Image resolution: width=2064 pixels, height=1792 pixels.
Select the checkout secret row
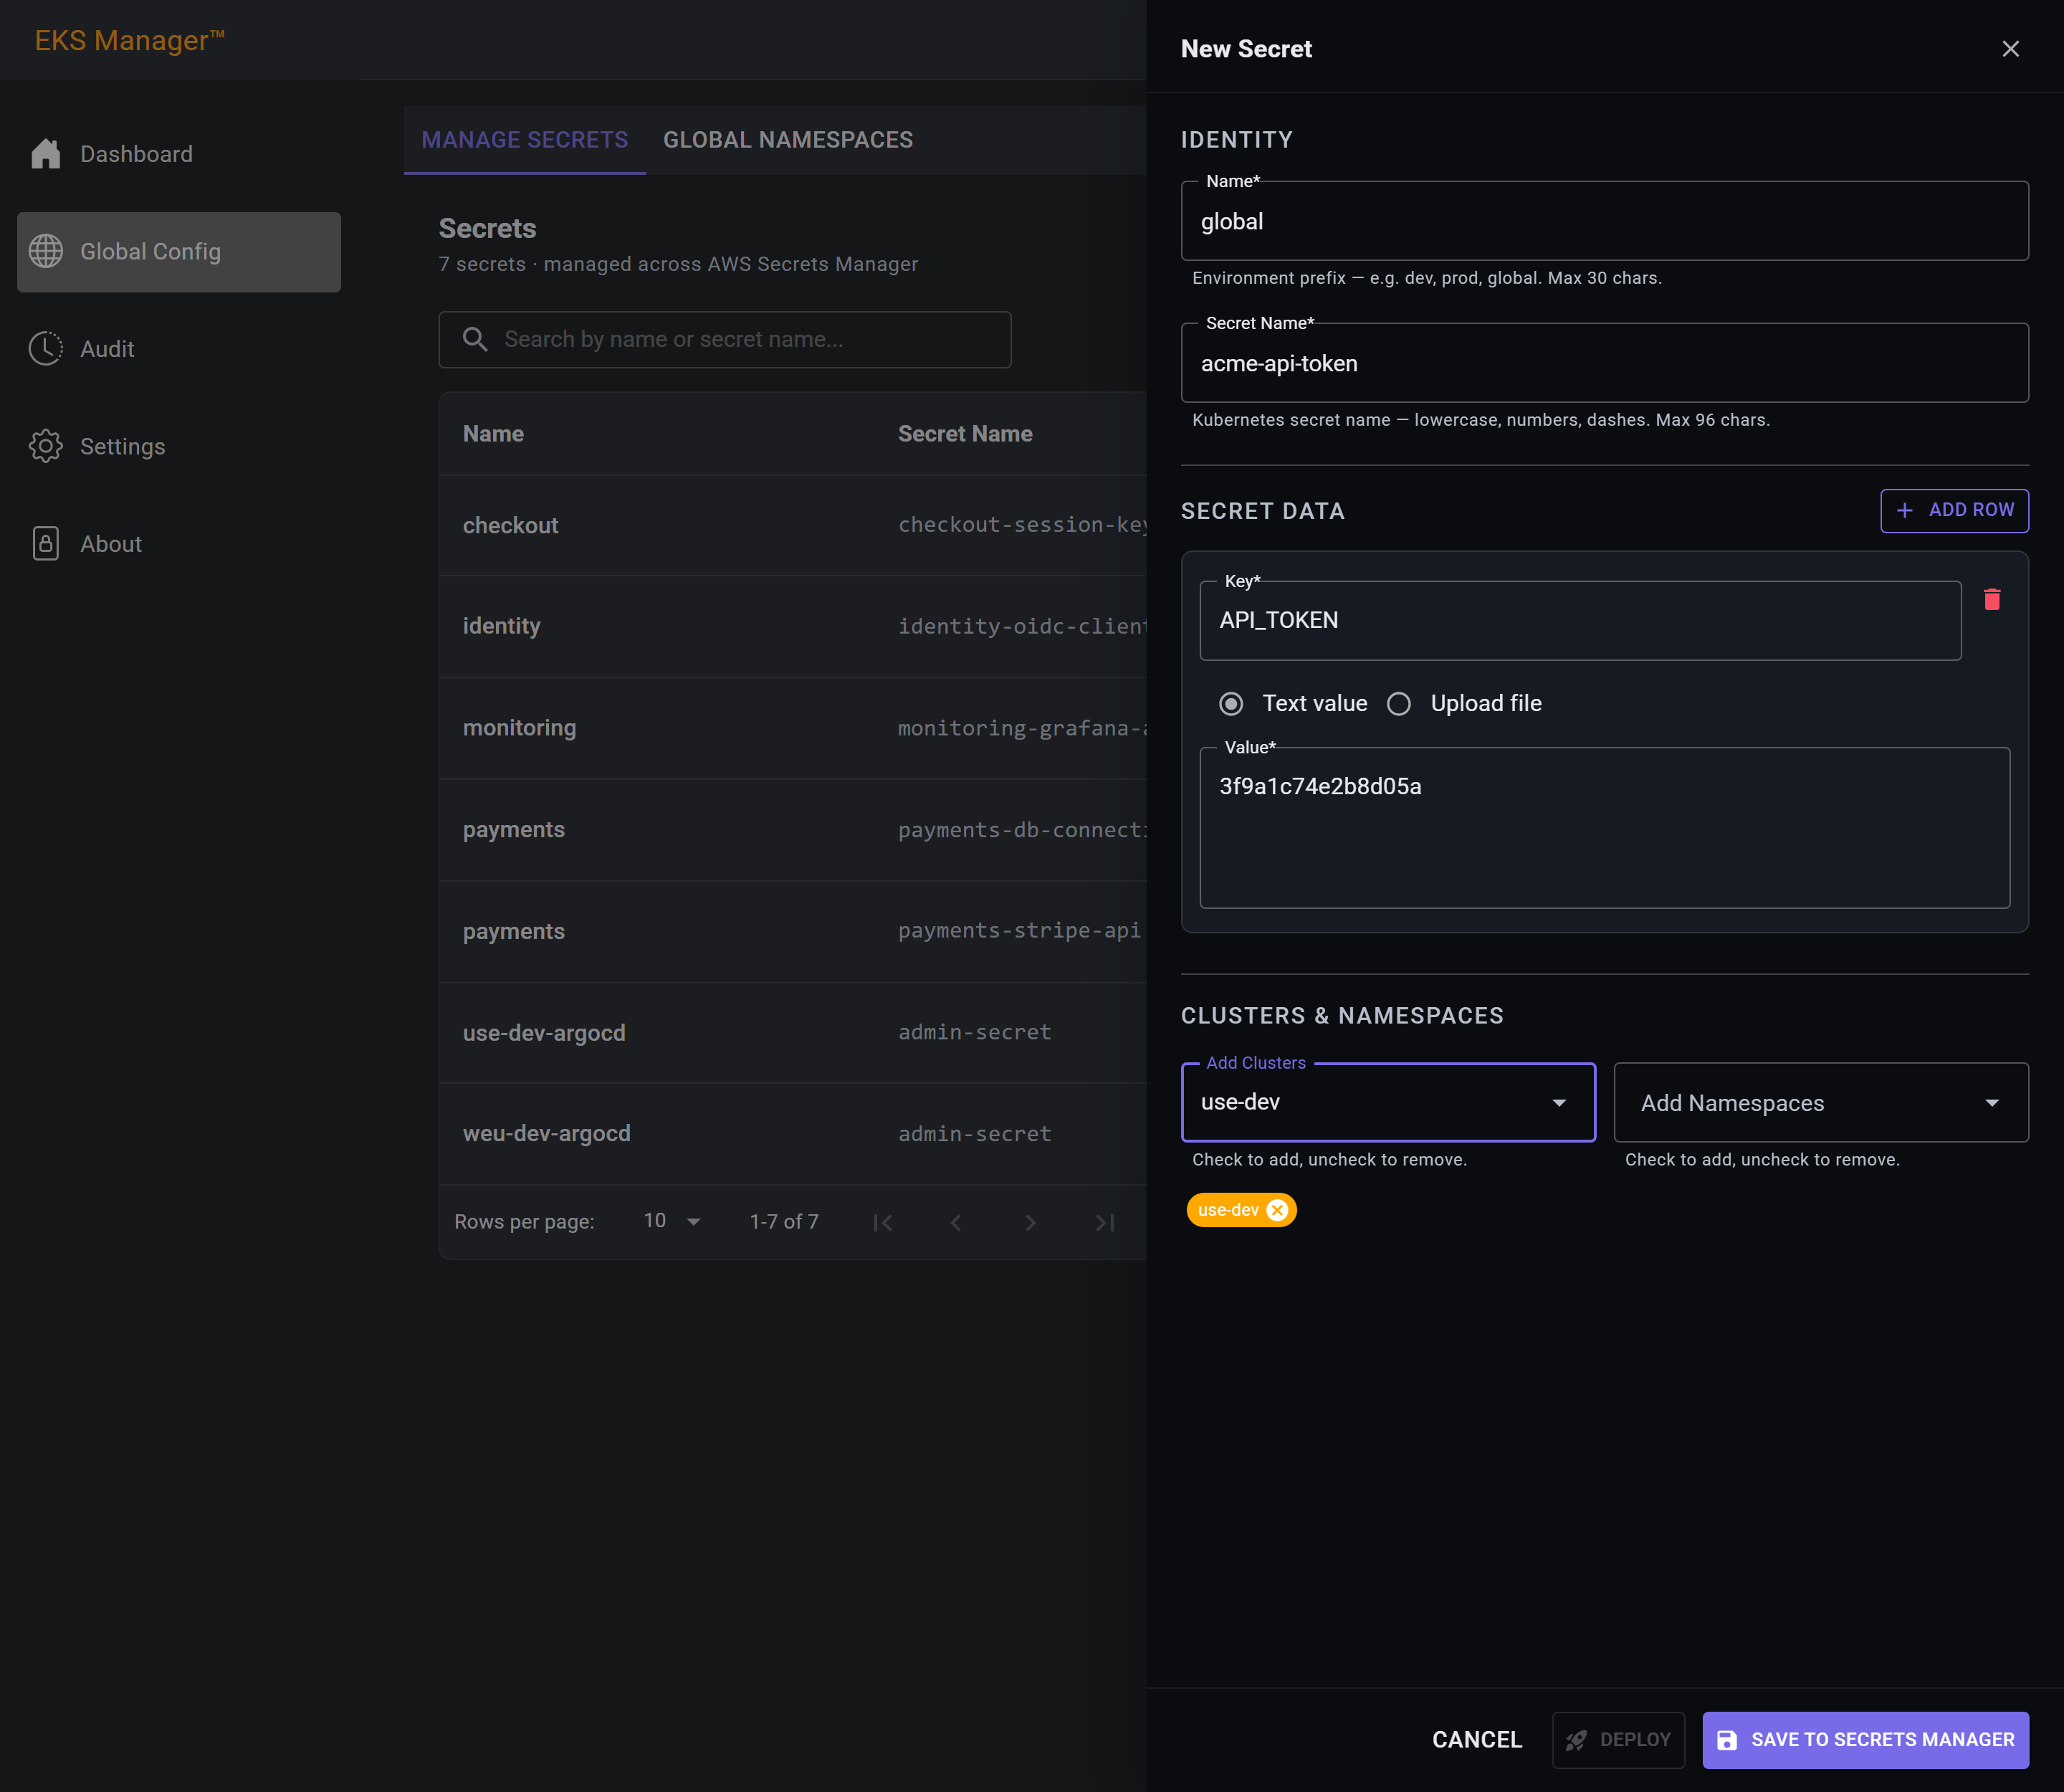pyautogui.click(x=793, y=525)
